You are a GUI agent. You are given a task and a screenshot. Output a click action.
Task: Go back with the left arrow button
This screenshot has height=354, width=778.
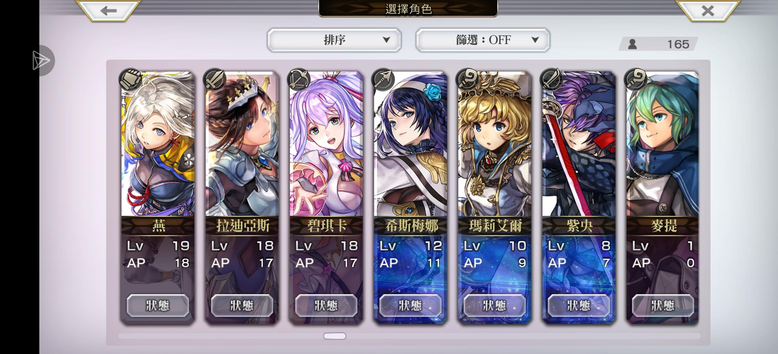(108, 10)
